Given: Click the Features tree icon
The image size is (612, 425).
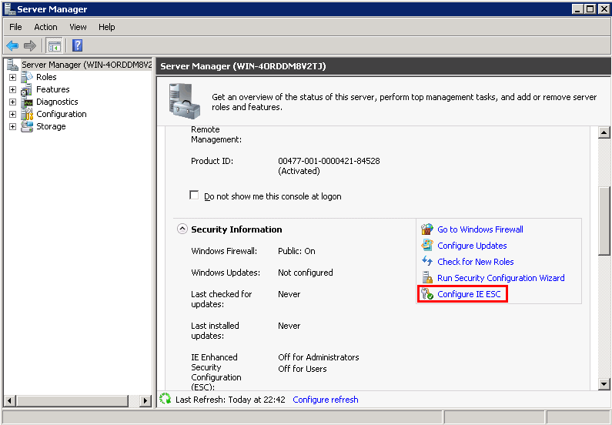Looking at the screenshot, I should coord(27,89).
